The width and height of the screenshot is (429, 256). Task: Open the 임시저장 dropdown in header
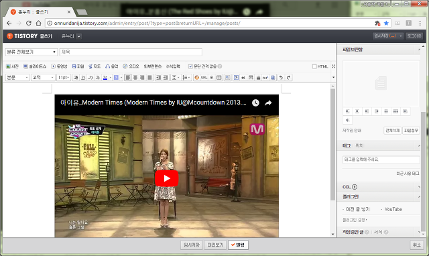point(401,36)
